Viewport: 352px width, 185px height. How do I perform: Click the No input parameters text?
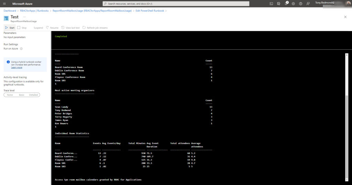pos(14,37)
